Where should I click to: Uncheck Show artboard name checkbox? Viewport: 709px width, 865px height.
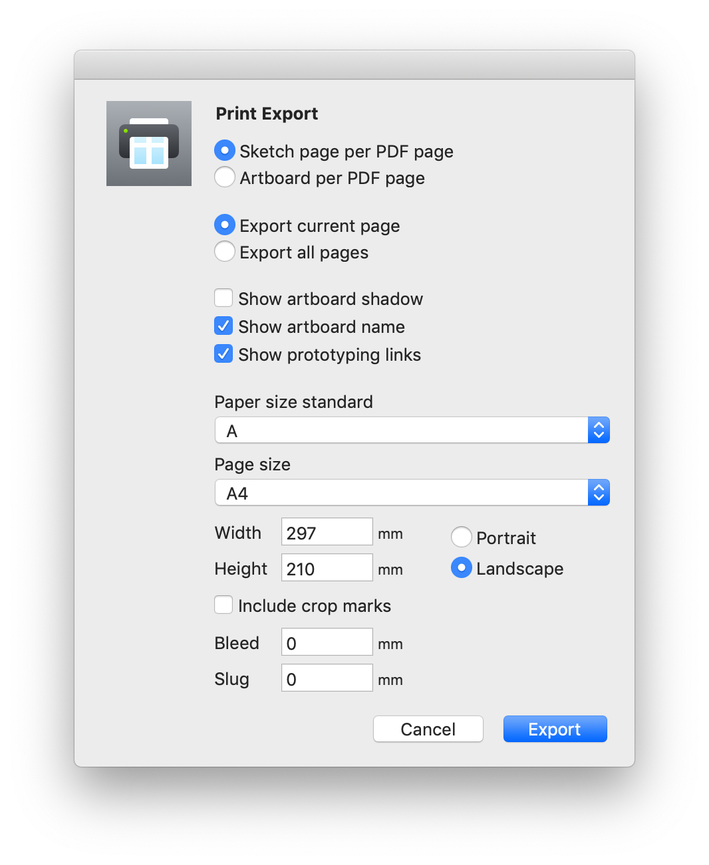(223, 326)
